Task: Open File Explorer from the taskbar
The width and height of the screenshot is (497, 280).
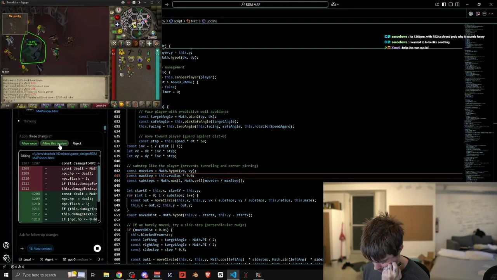Action: [x=106, y=275]
